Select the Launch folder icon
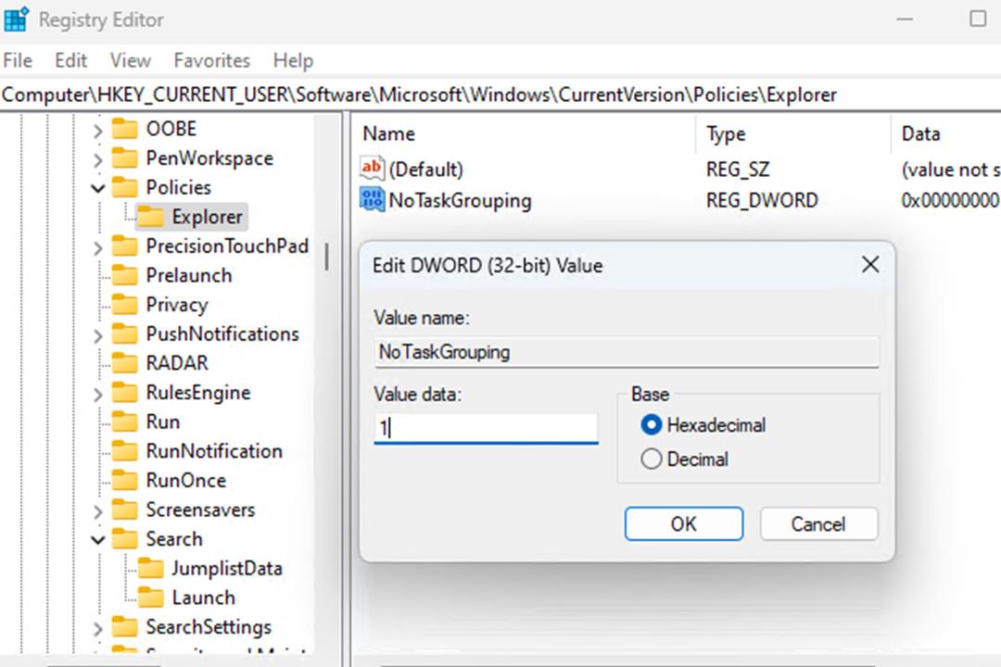The width and height of the screenshot is (1001, 667). [151, 598]
